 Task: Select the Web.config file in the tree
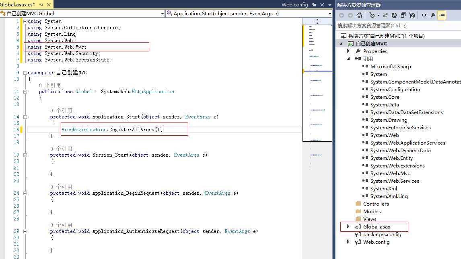coord(377,242)
